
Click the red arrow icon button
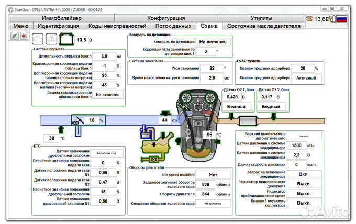(x=25, y=36)
